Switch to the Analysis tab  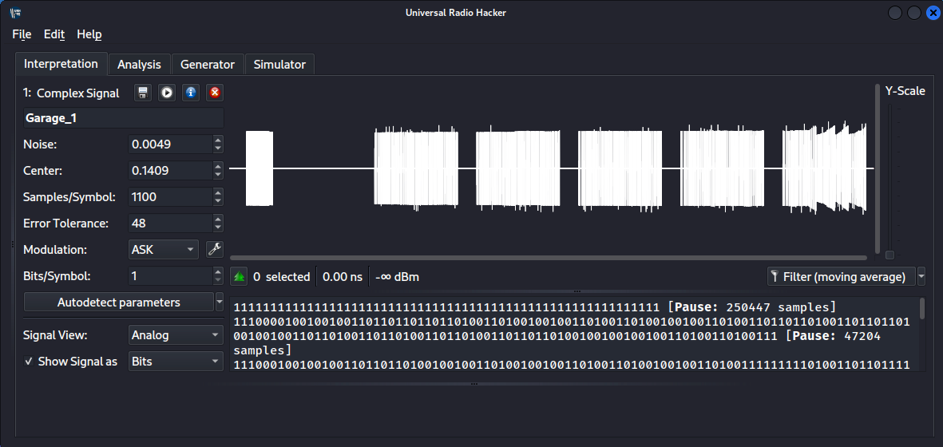tap(139, 65)
